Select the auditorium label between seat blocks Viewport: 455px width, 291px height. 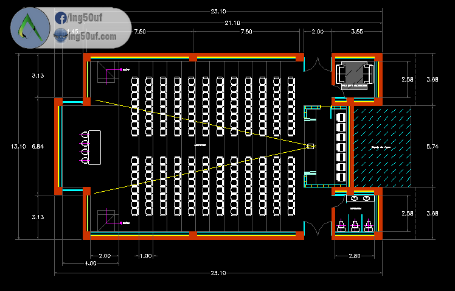click(200, 145)
